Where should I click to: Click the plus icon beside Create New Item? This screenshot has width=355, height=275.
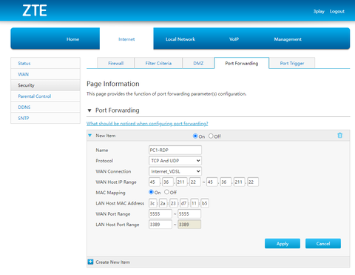(x=91, y=262)
